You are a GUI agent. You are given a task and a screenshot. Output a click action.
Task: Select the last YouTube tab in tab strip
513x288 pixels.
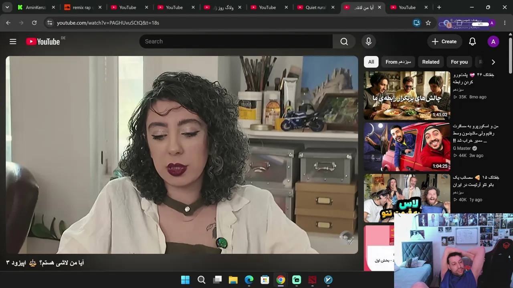tap(409, 7)
